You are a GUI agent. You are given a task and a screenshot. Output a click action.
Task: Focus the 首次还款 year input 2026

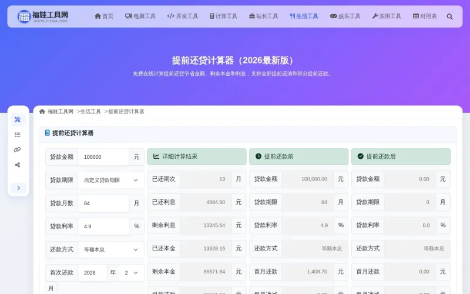point(92,272)
